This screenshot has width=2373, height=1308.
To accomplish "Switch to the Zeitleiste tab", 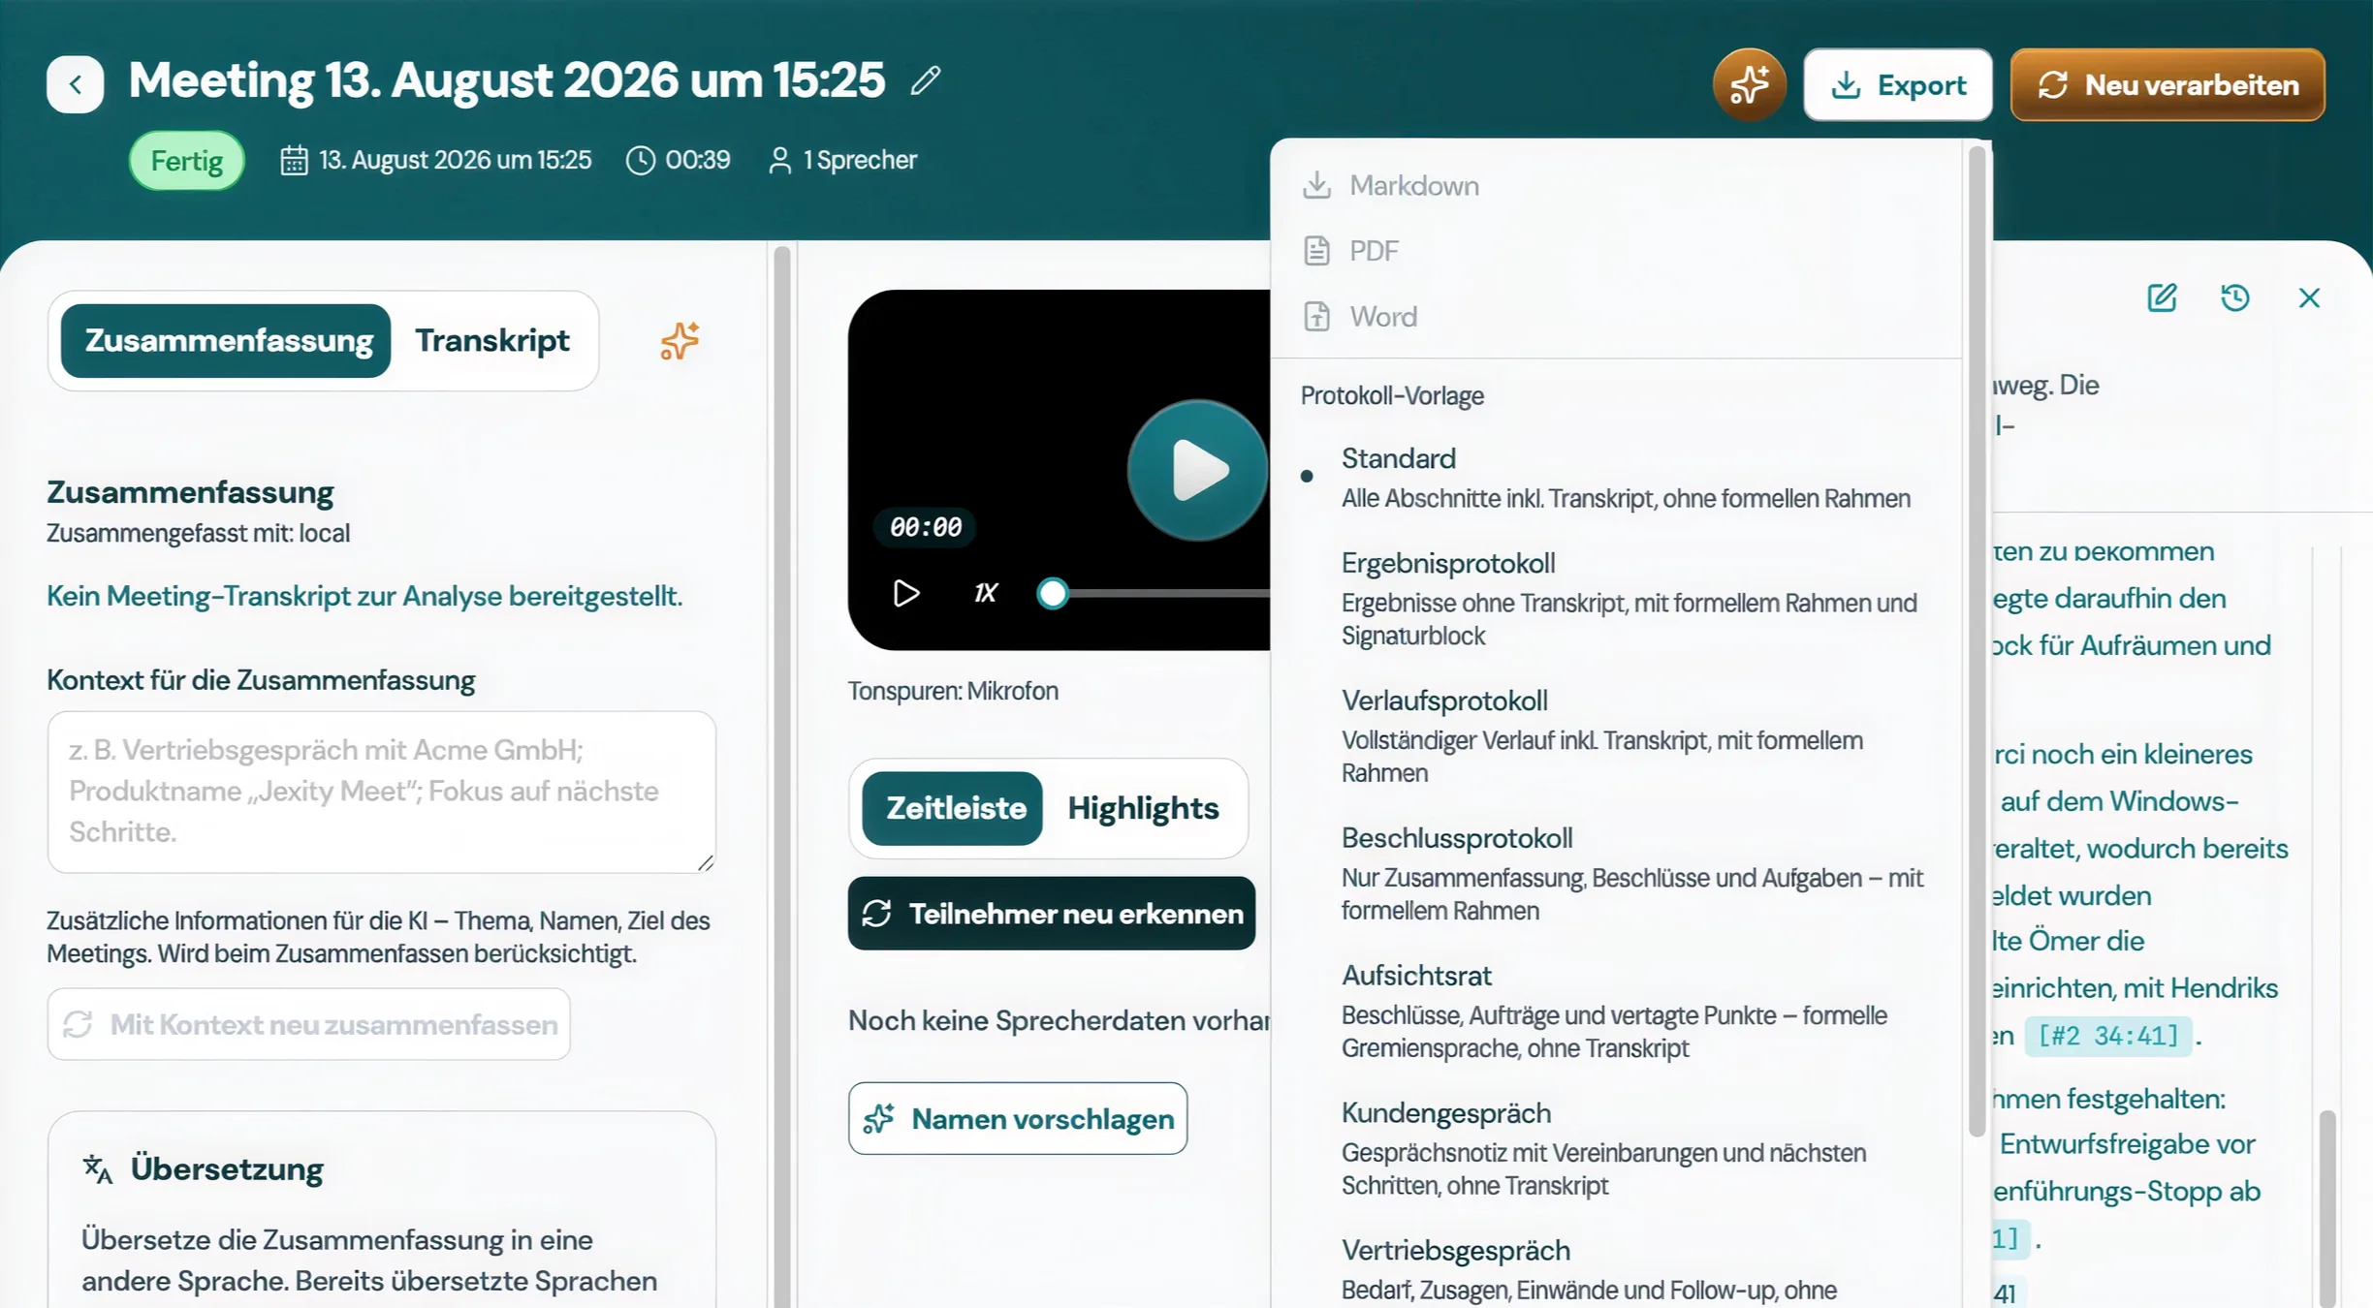I will [954, 808].
